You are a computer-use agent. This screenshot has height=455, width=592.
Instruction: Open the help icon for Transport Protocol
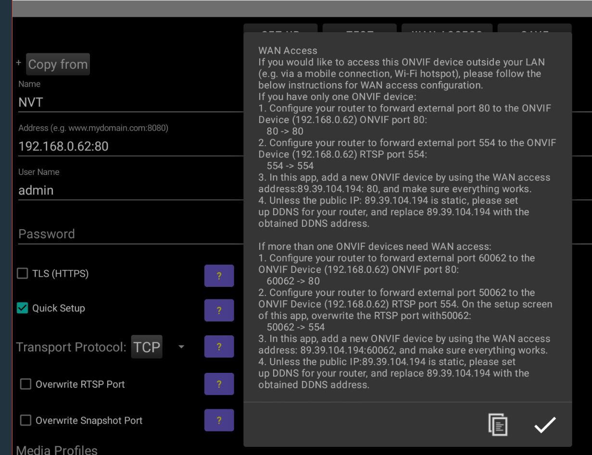point(219,347)
